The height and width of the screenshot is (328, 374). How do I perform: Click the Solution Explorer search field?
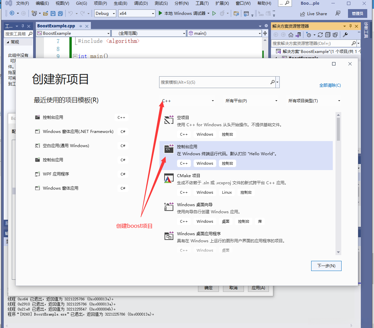point(311,43)
